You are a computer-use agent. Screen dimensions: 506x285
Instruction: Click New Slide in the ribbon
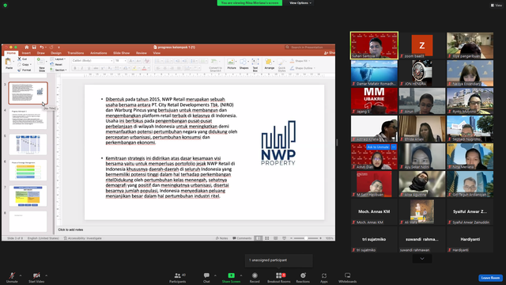41,65
